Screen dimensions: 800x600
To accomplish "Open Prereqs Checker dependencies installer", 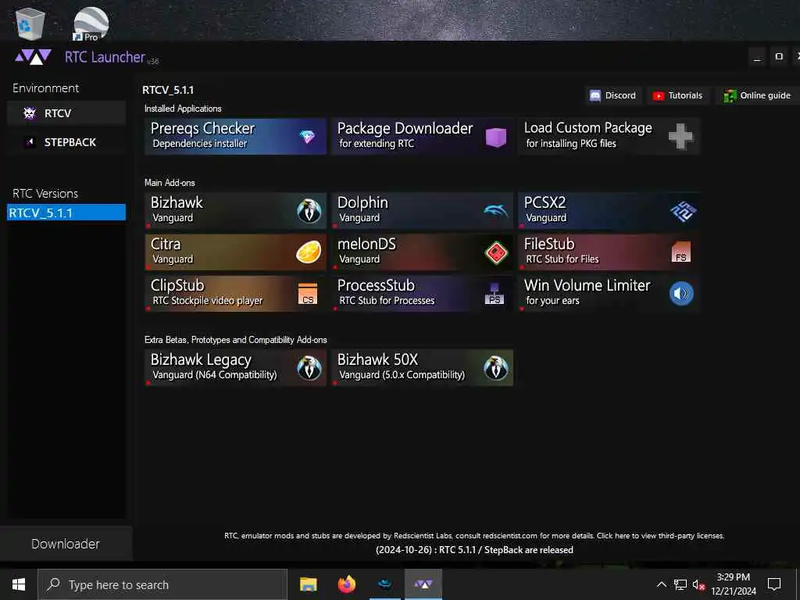I will point(235,136).
